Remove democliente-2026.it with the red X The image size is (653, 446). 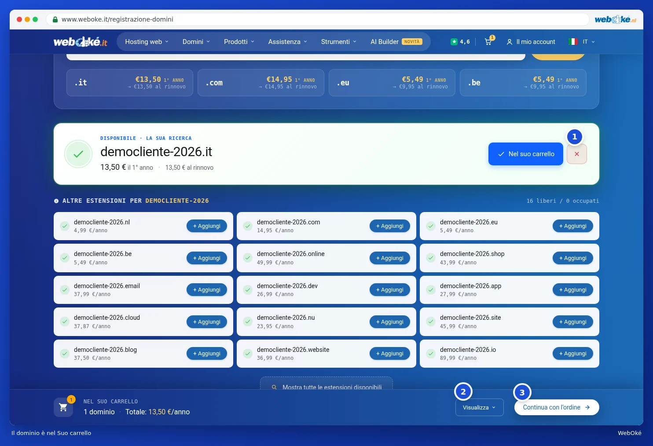577,154
